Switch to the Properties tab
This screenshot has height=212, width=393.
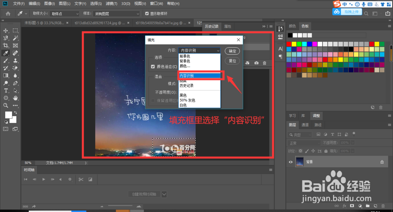(228, 26)
